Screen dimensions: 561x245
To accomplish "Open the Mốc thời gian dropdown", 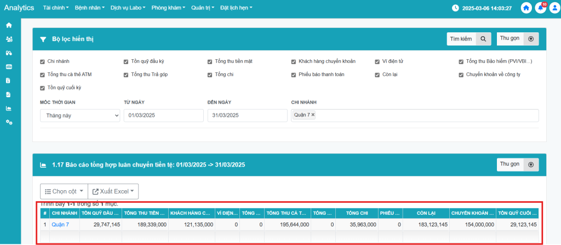I will coord(80,116).
